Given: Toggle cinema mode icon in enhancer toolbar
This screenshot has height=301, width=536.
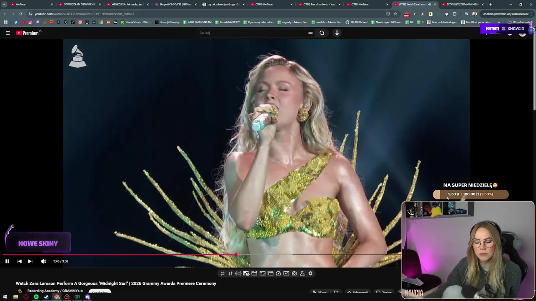Looking at the screenshot, I should click(246, 273).
